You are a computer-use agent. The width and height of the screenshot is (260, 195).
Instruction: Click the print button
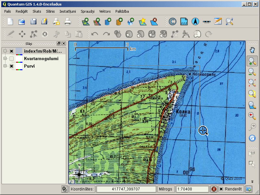pyautogui.click(x=68, y=21)
